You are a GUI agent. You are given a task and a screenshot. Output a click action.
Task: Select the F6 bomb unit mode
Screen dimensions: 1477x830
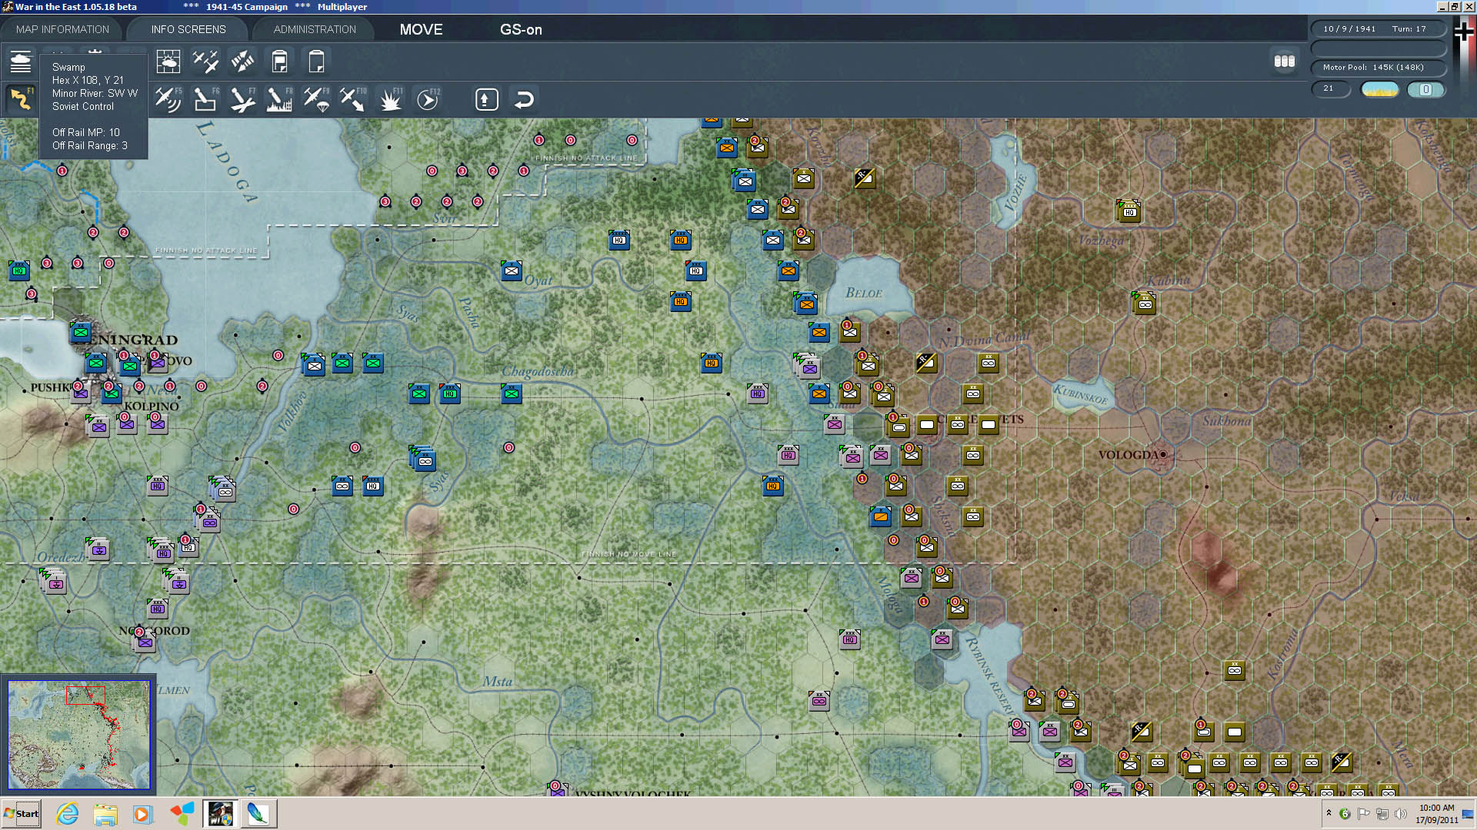pos(205,99)
